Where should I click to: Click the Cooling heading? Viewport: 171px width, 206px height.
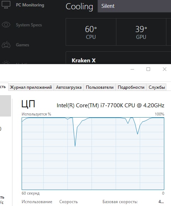[79, 7]
